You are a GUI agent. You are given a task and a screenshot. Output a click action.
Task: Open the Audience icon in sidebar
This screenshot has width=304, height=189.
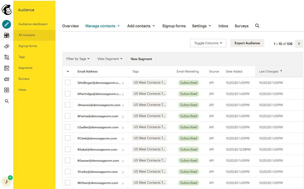(x=7, y=35)
